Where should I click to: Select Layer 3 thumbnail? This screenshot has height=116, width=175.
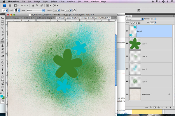[135, 69]
